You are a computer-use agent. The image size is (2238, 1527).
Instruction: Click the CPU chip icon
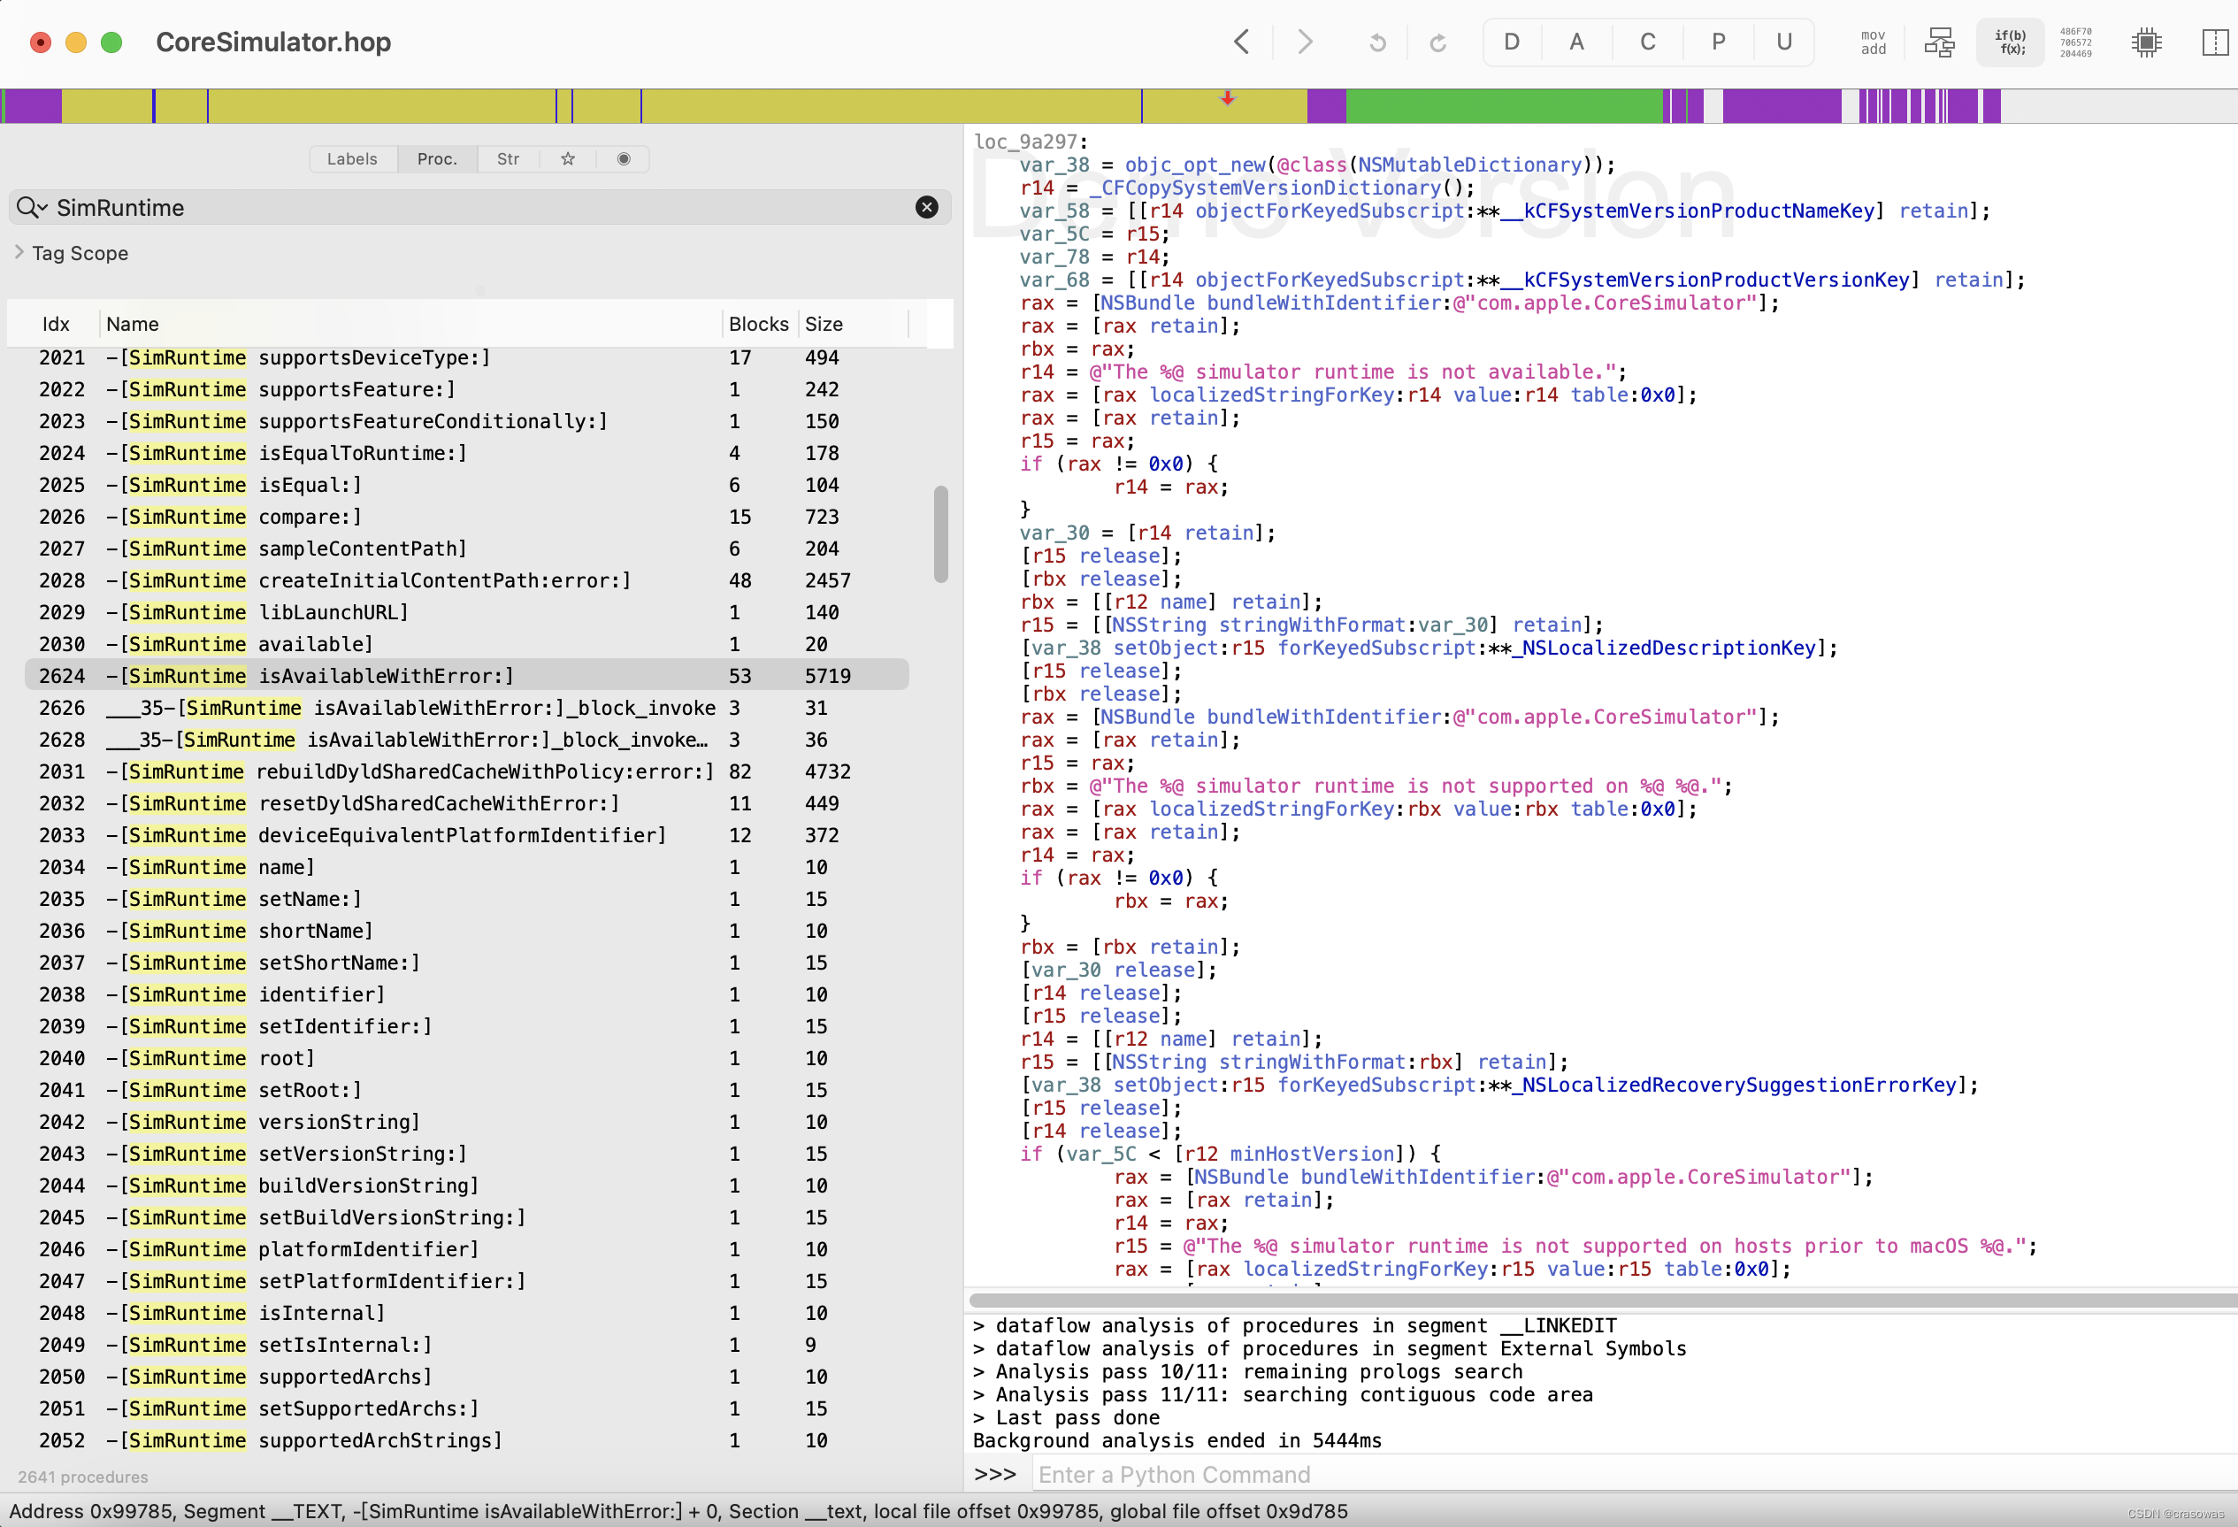point(2145,42)
